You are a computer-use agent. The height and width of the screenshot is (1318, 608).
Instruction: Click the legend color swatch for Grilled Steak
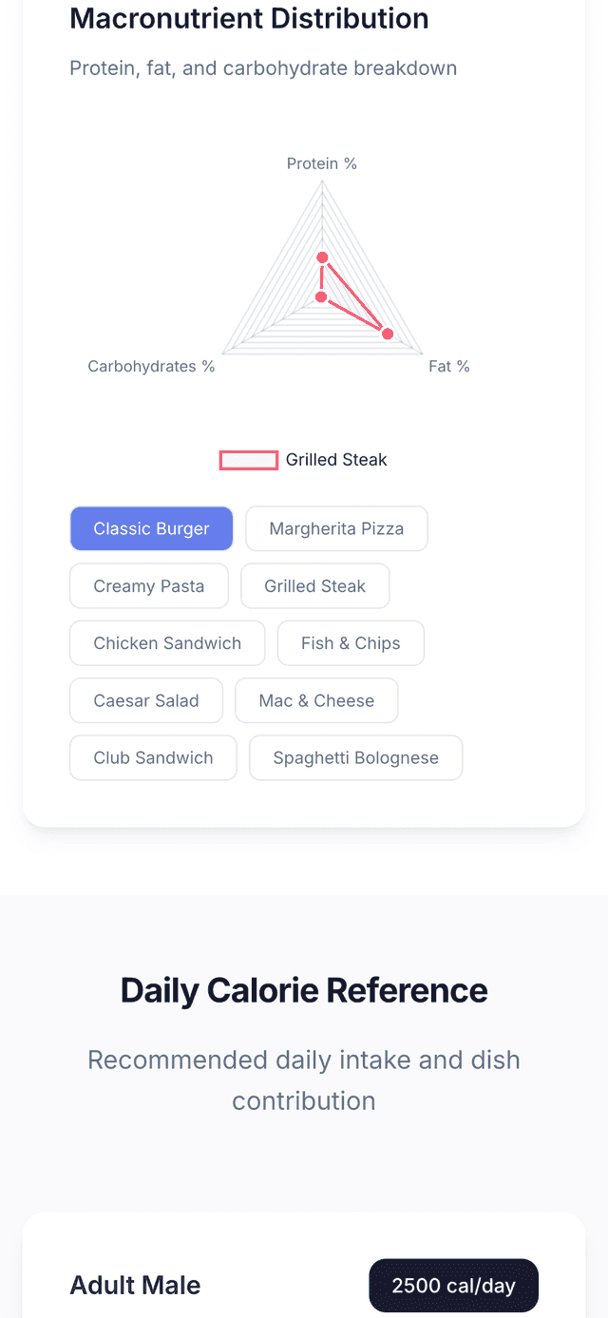pyautogui.click(x=248, y=459)
